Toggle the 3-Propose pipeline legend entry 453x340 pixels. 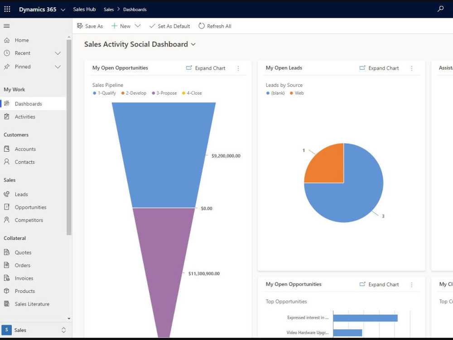click(164, 93)
